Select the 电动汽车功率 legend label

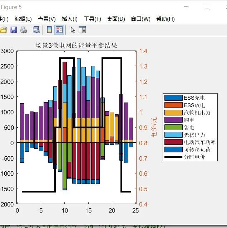click(x=200, y=142)
